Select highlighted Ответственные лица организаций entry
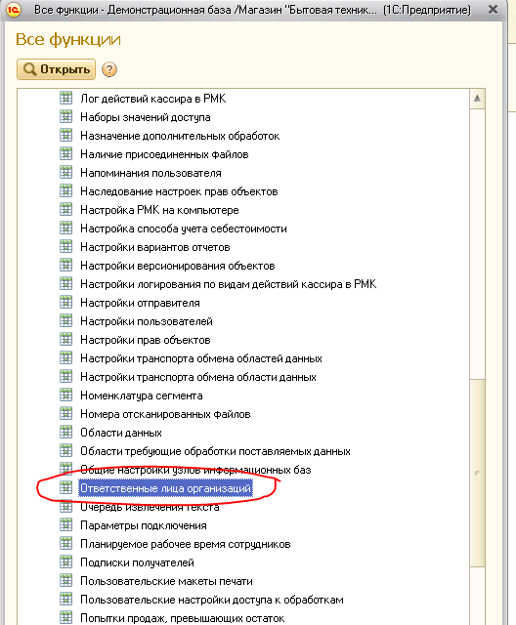The width and height of the screenshot is (516, 625). point(165,488)
